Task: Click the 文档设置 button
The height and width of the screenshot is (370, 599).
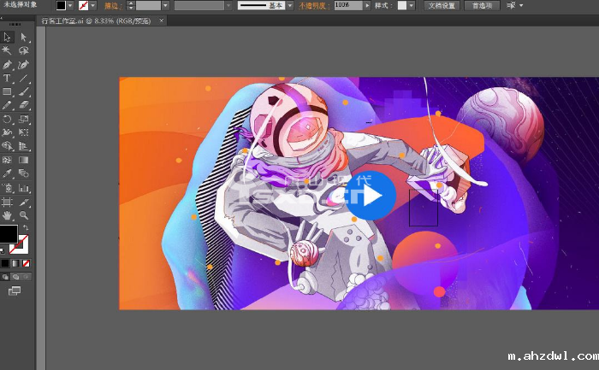Action: tap(442, 5)
